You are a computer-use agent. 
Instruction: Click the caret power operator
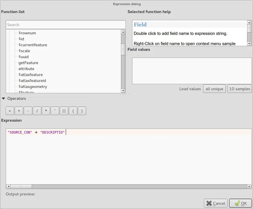point(55,111)
